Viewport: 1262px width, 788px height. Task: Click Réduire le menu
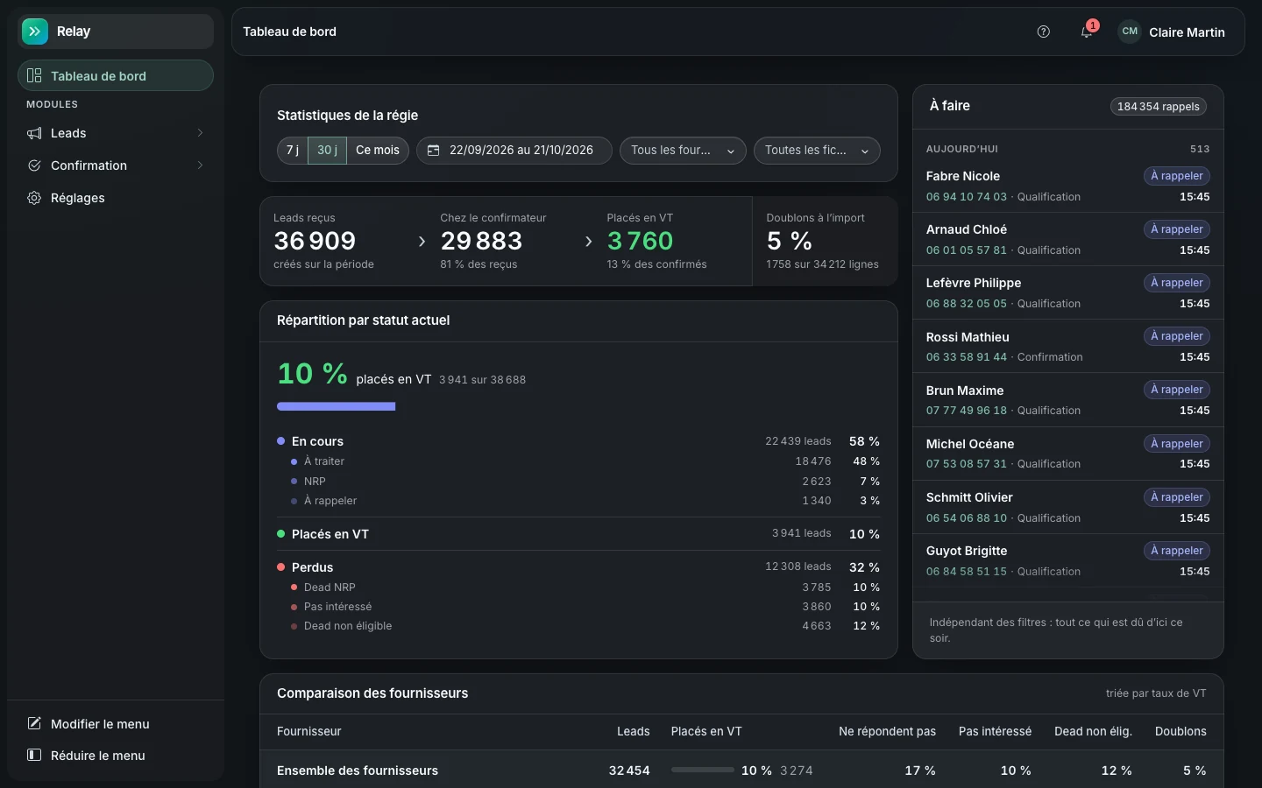(116, 755)
